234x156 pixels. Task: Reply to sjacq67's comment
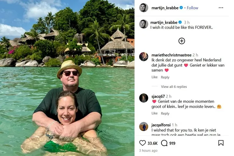pyautogui.click(x=165, y=114)
